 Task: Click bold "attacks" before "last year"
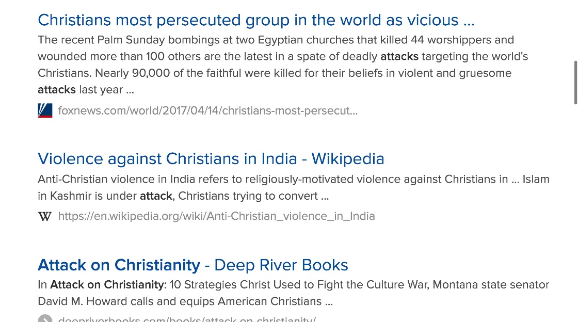(x=57, y=90)
